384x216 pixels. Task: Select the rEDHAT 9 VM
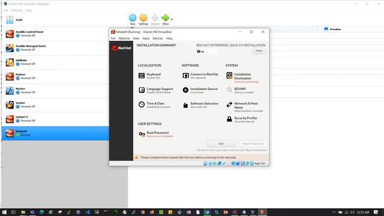coord(55,119)
